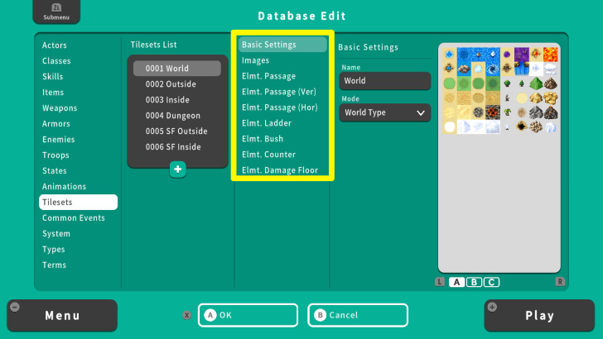The image size is (603, 339).
Task: Open the Troops category
Action: (x=55, y=155)
